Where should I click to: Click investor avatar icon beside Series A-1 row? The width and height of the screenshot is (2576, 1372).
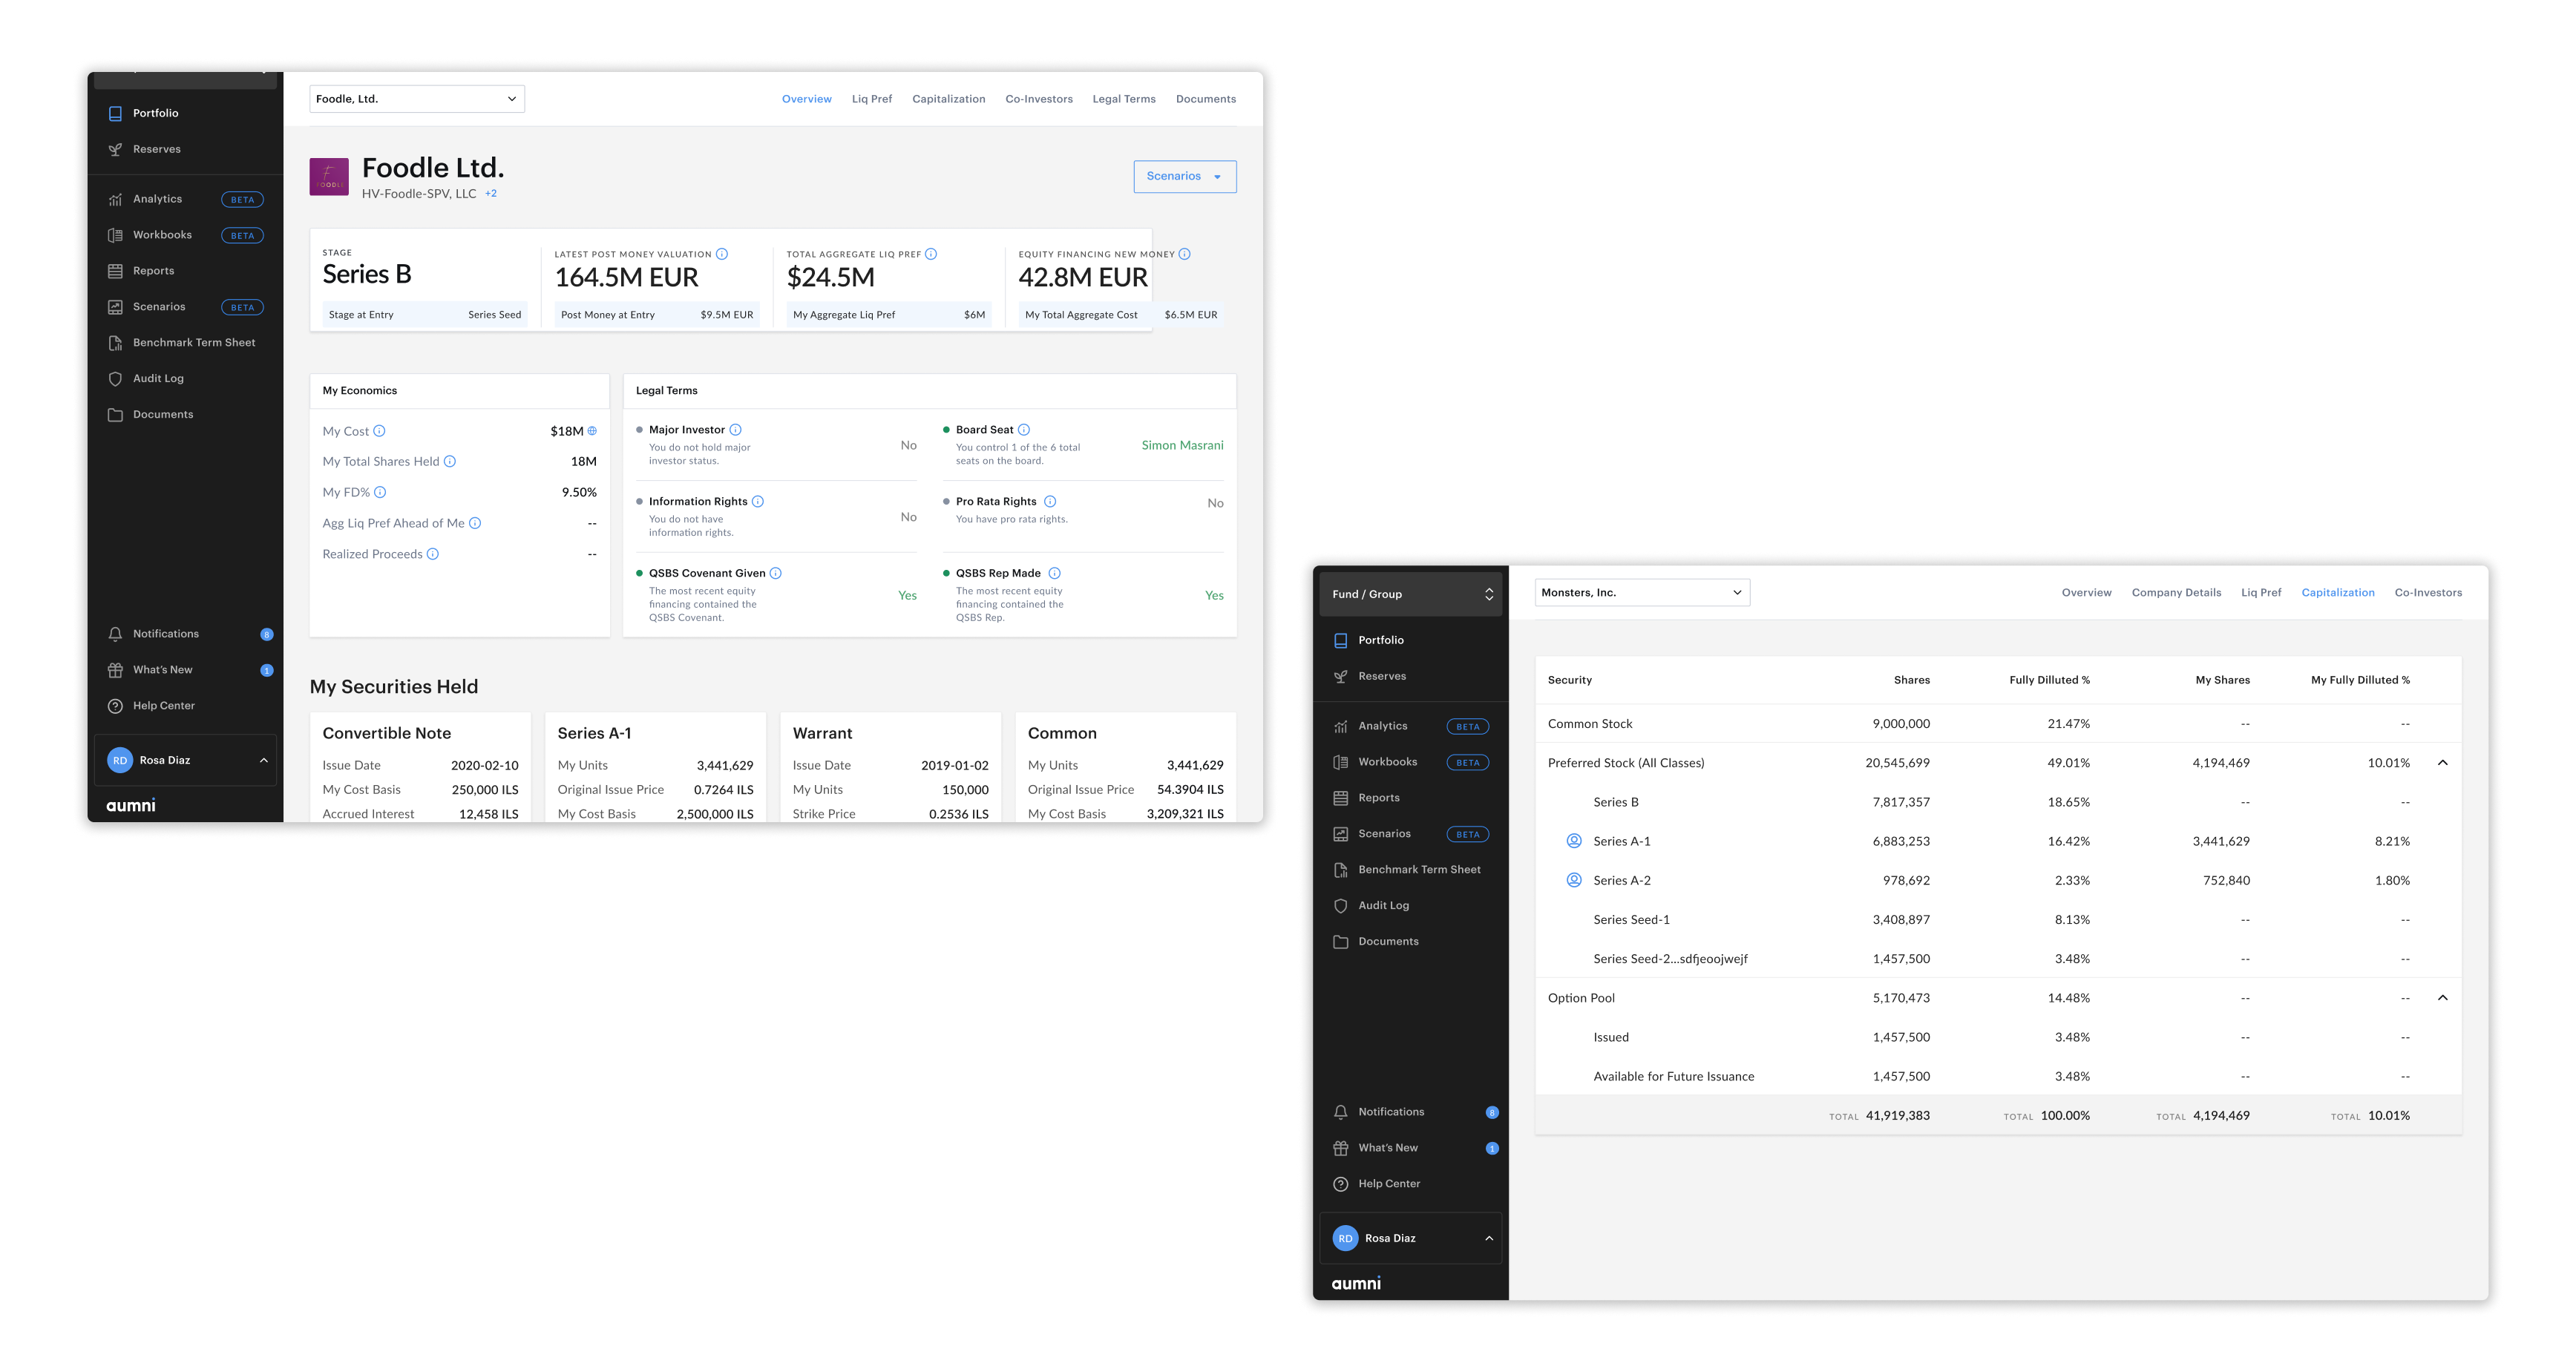[1573, 841]
